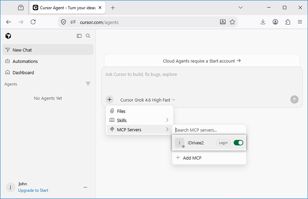Click the Cursor logo in the sidebar
This screenshot has height=199, width=308.
pyautogui.click(x=8, y=36)
